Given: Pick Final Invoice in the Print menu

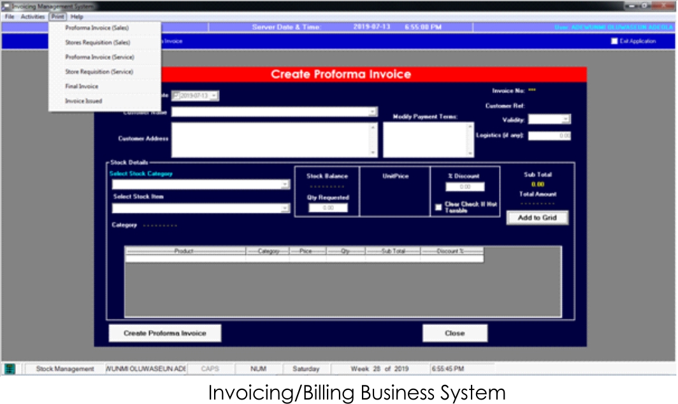Looking at the screenshot, I should pos(82,86).
